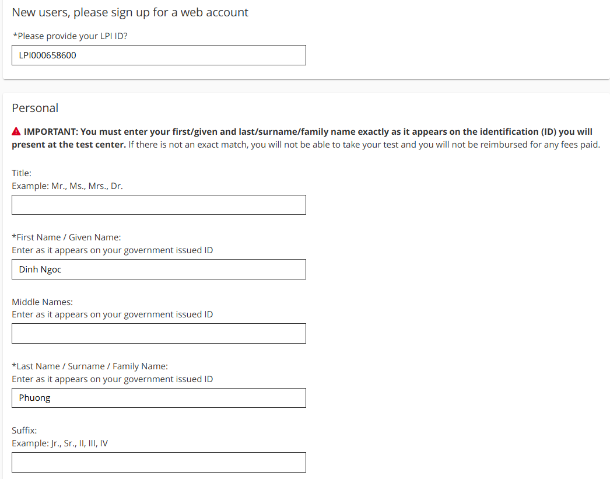The image size is (610, 479).
Task: Click the government ID hint under Middle Names
Action: click(x=113, y=314)
